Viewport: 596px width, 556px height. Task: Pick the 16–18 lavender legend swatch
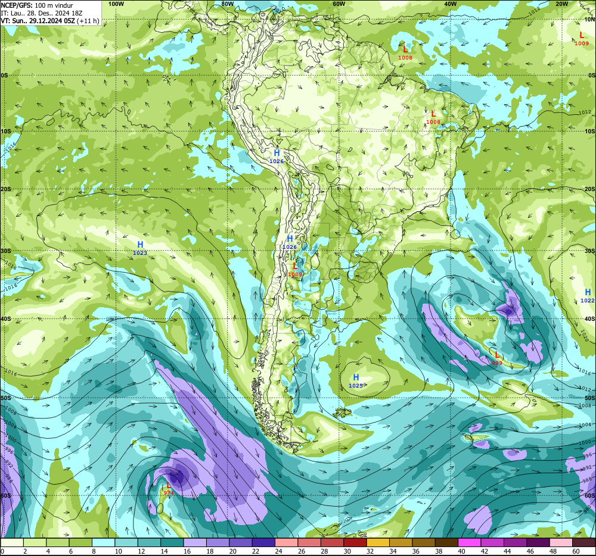click(x=195, y=543)
